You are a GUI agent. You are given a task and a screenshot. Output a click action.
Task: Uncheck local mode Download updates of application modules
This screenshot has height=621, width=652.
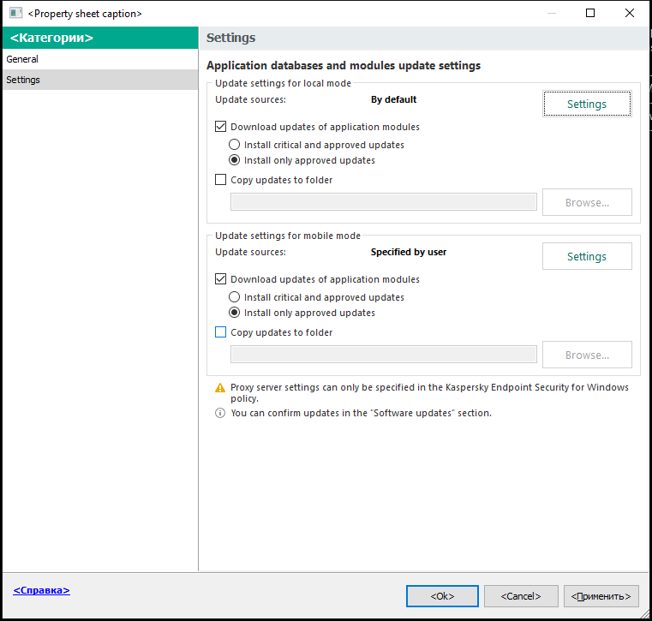click(x=221, y=127)
